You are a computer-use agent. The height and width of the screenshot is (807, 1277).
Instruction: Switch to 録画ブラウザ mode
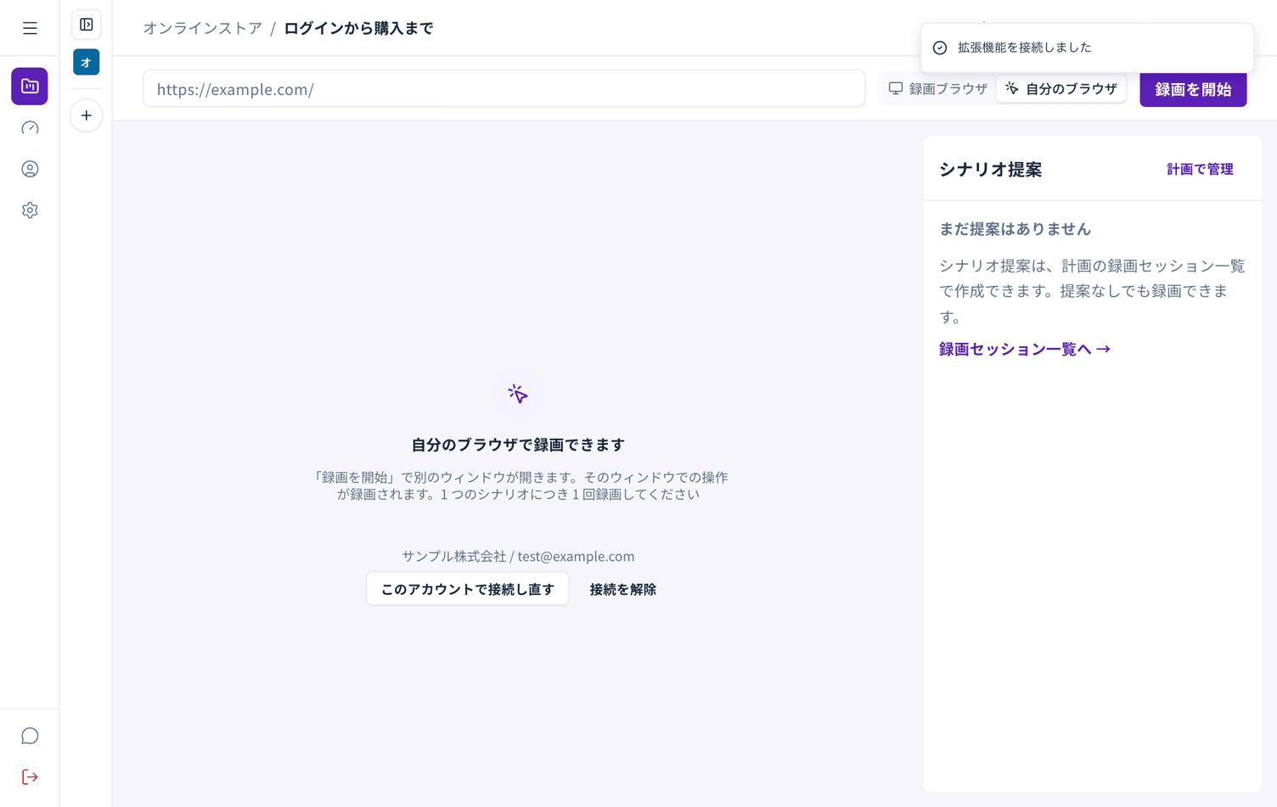point(938,89)
